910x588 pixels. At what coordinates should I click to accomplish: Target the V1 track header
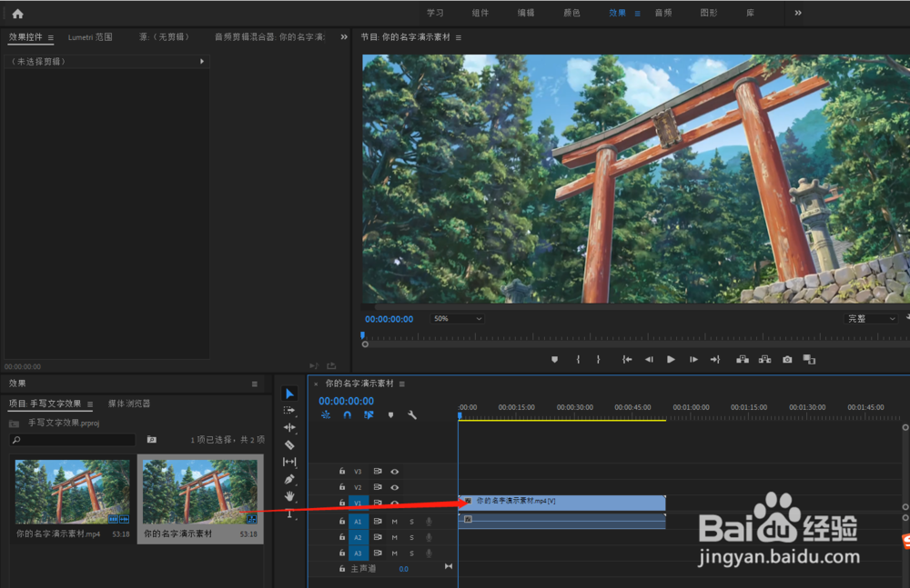point(358,503)
